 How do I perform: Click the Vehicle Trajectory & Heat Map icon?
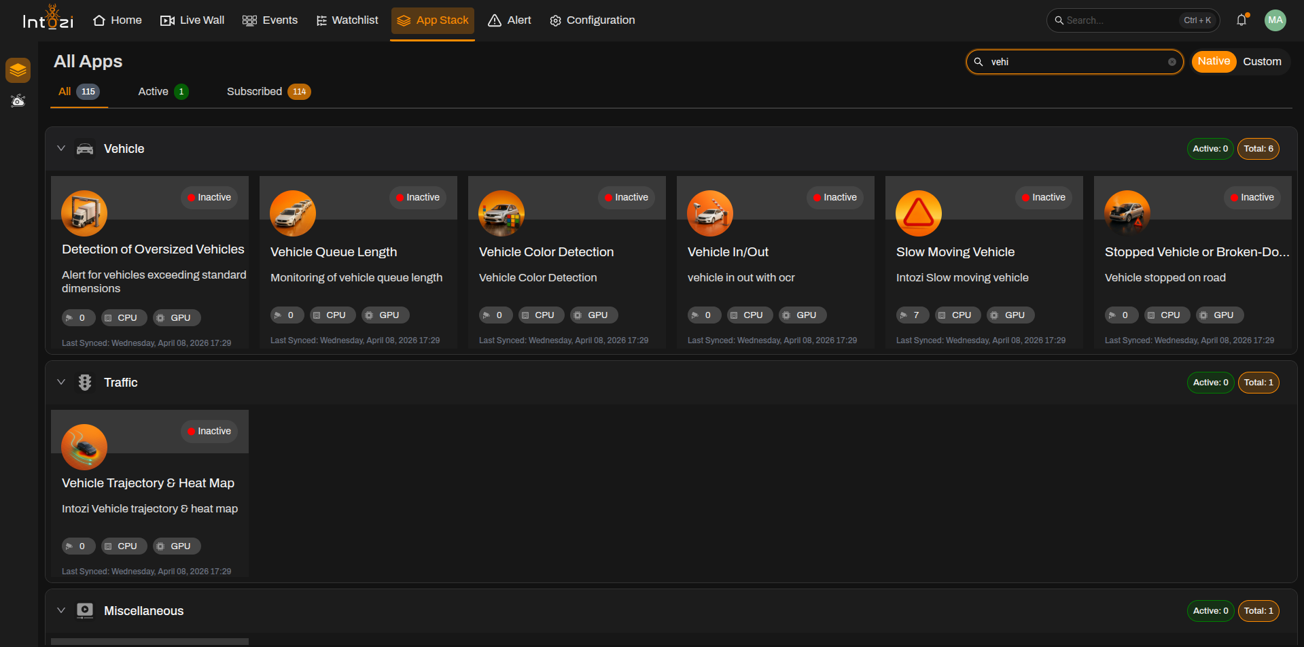point(84,447)
